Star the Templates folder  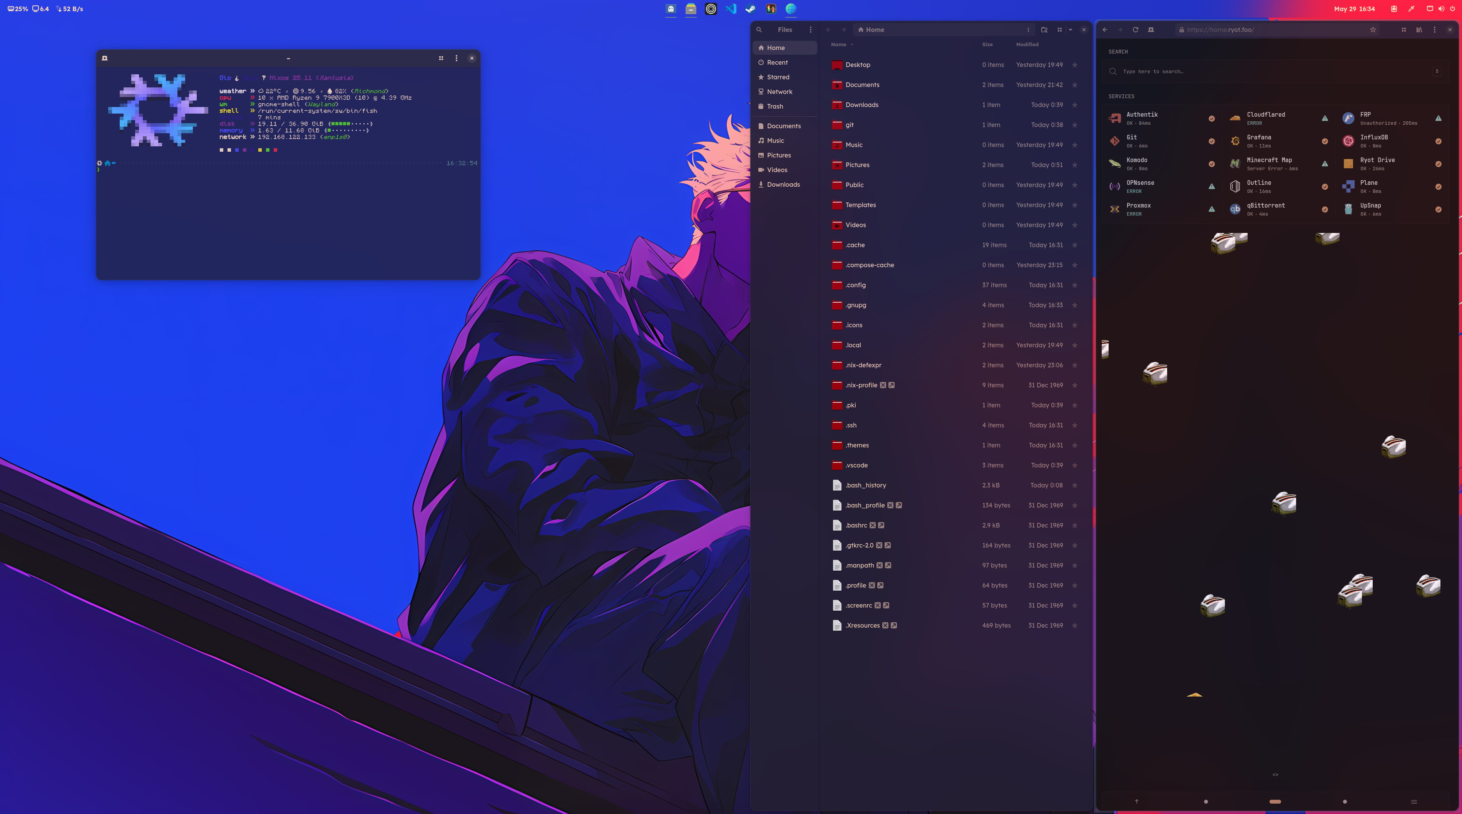pyautogui.click(x=1074, y=205)
